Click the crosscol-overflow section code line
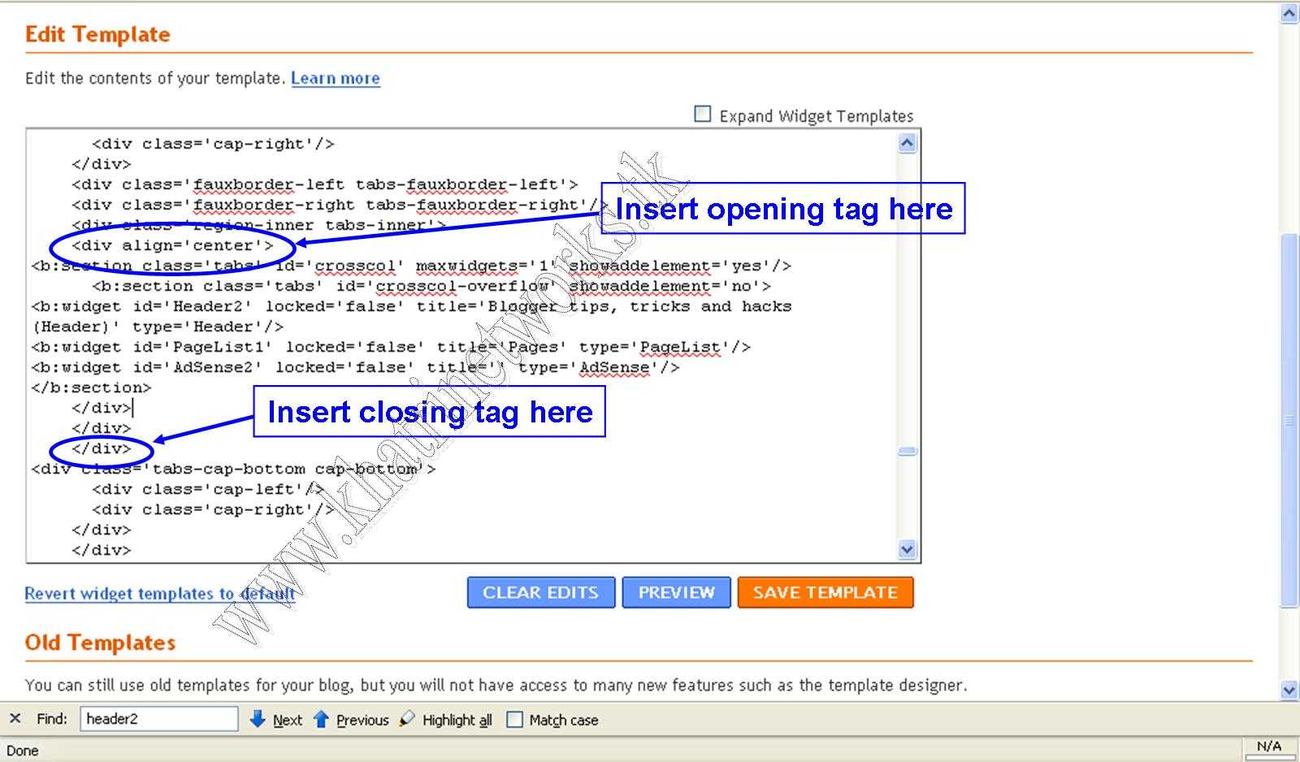Screen dimensions: 1300x762 click(431, 286)
